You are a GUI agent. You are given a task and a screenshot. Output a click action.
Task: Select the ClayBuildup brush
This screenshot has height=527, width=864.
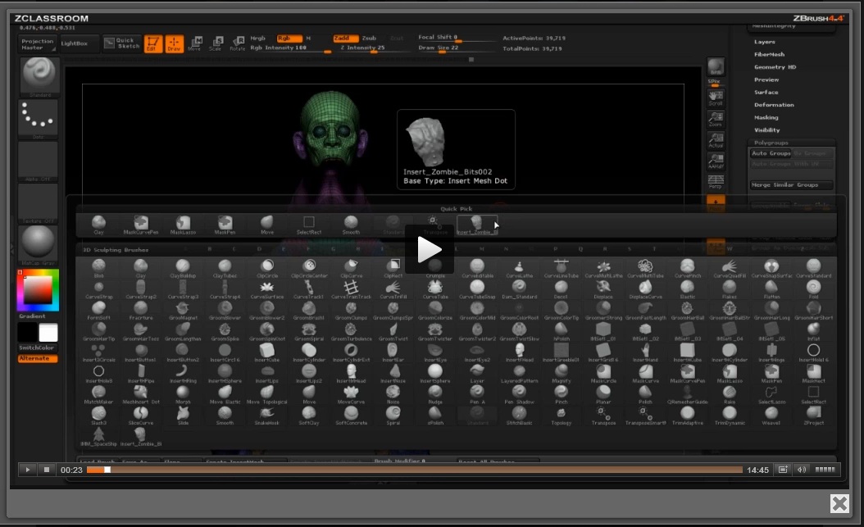[x=182, y=269]
